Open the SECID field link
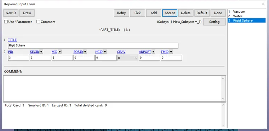The width and height of the screenshot is (269, 131). tap(34, 52)
